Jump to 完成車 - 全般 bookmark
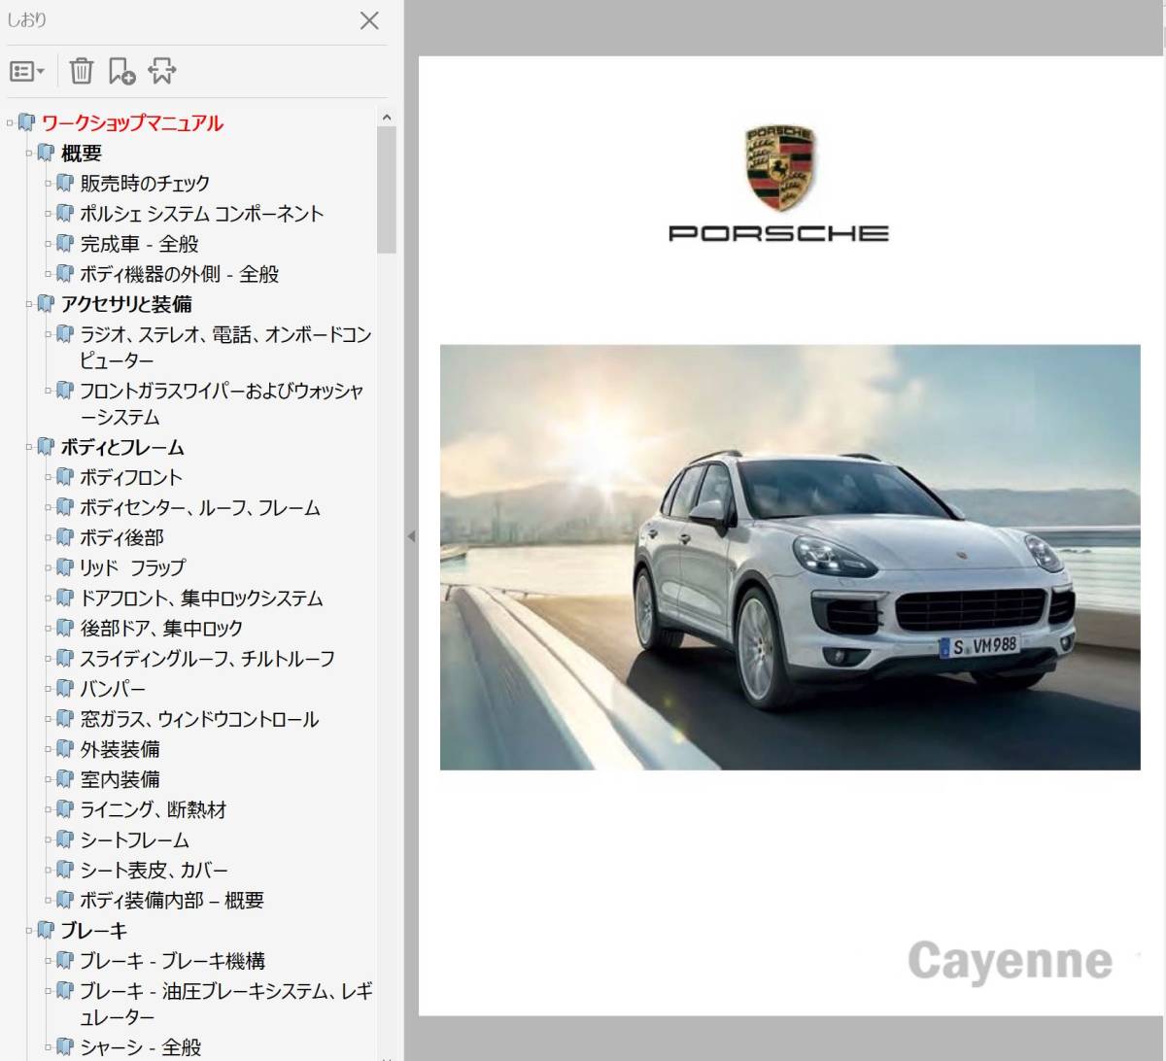 (x=139, y=244)
